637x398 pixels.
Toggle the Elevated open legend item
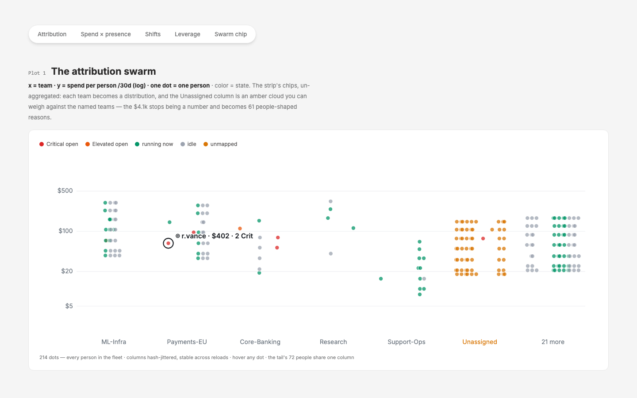(107, 144)
